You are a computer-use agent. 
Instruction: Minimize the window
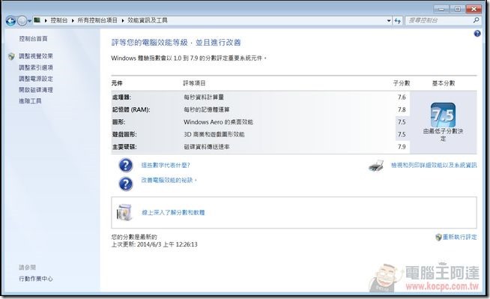point(441,9)
